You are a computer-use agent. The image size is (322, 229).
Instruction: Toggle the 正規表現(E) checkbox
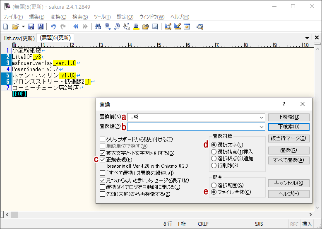point(102,160)
